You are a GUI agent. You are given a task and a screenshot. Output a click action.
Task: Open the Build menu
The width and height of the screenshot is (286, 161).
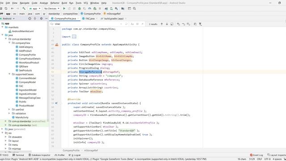pos(64,3)
